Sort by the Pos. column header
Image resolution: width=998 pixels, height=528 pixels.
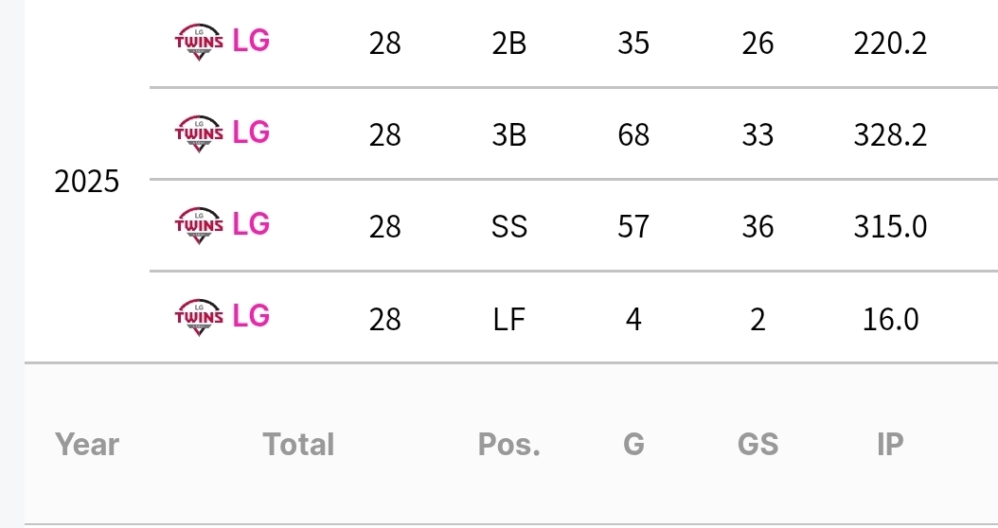pos(509,444)
